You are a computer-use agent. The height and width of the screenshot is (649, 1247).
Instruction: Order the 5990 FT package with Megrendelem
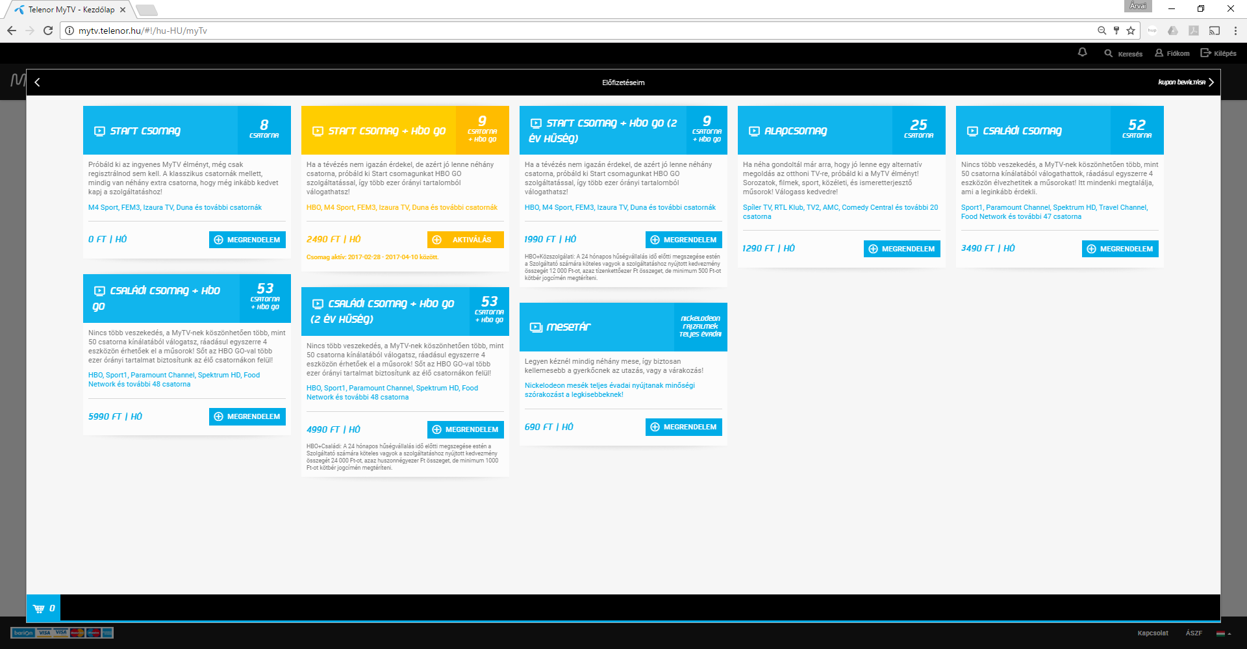247,416
